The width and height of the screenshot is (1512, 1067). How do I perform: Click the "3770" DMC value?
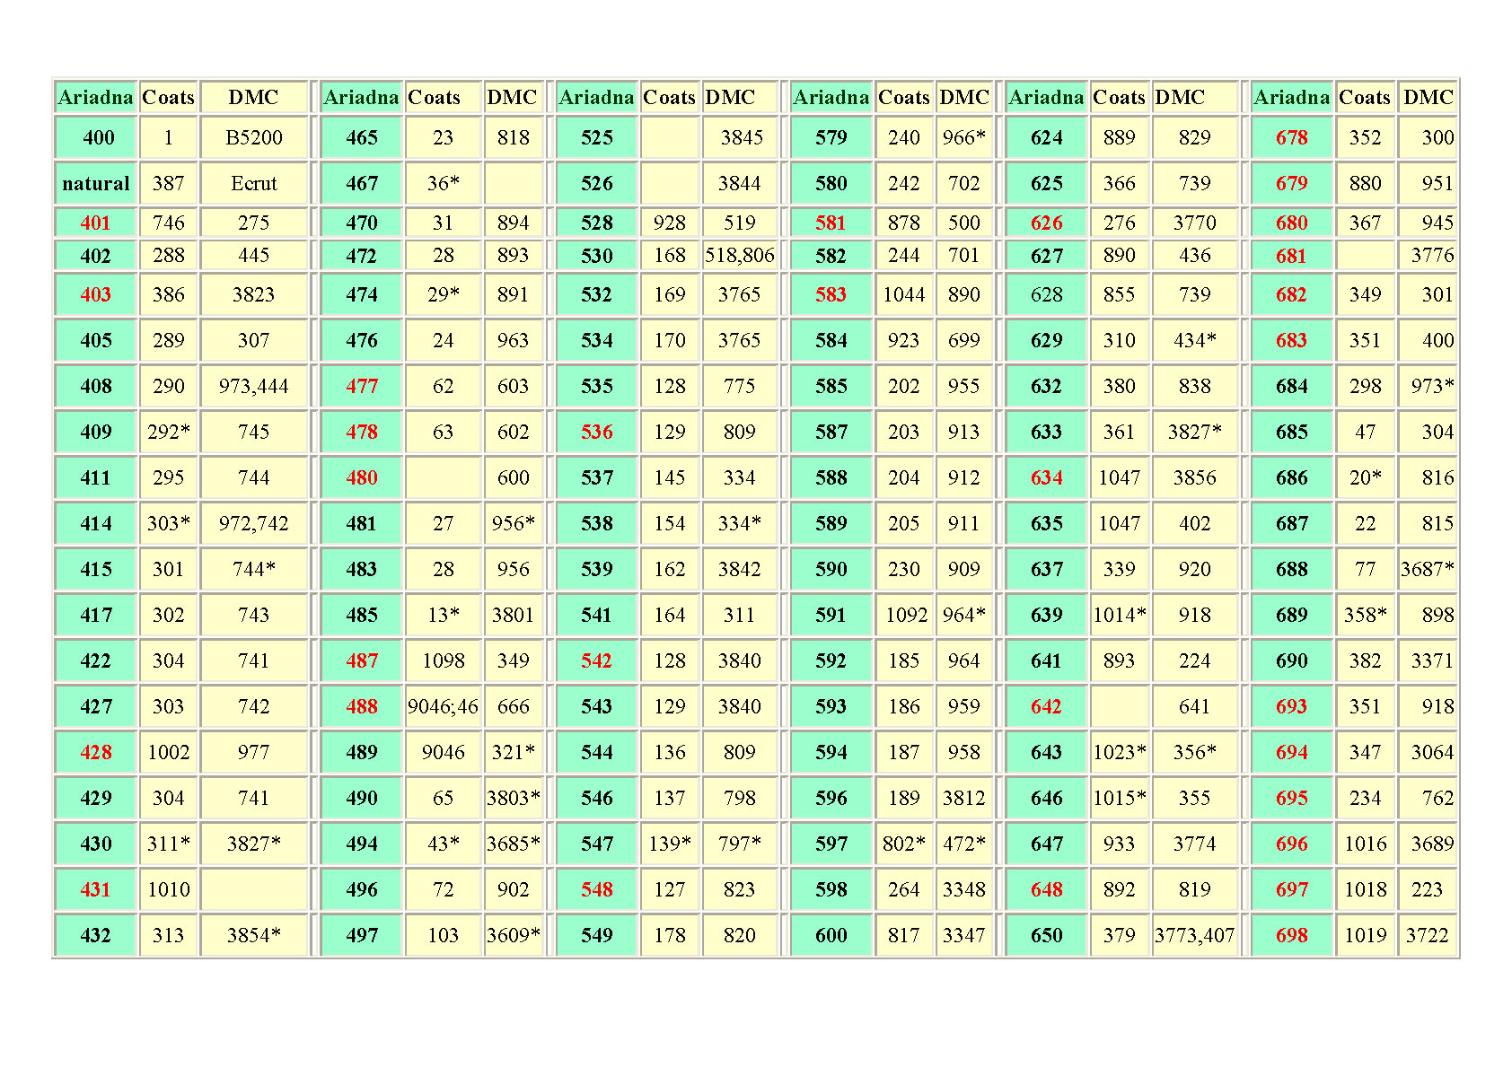tap(1195, 223)
